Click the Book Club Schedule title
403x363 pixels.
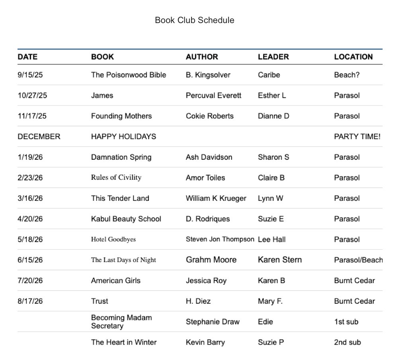click(x=194, y=20)
